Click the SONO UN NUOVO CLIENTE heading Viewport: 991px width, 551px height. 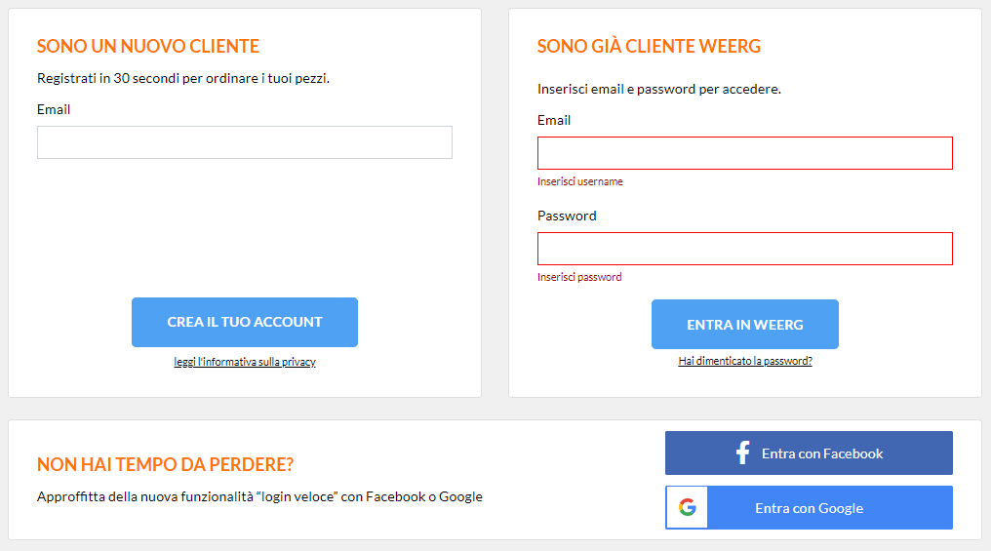tap(148, 46)
